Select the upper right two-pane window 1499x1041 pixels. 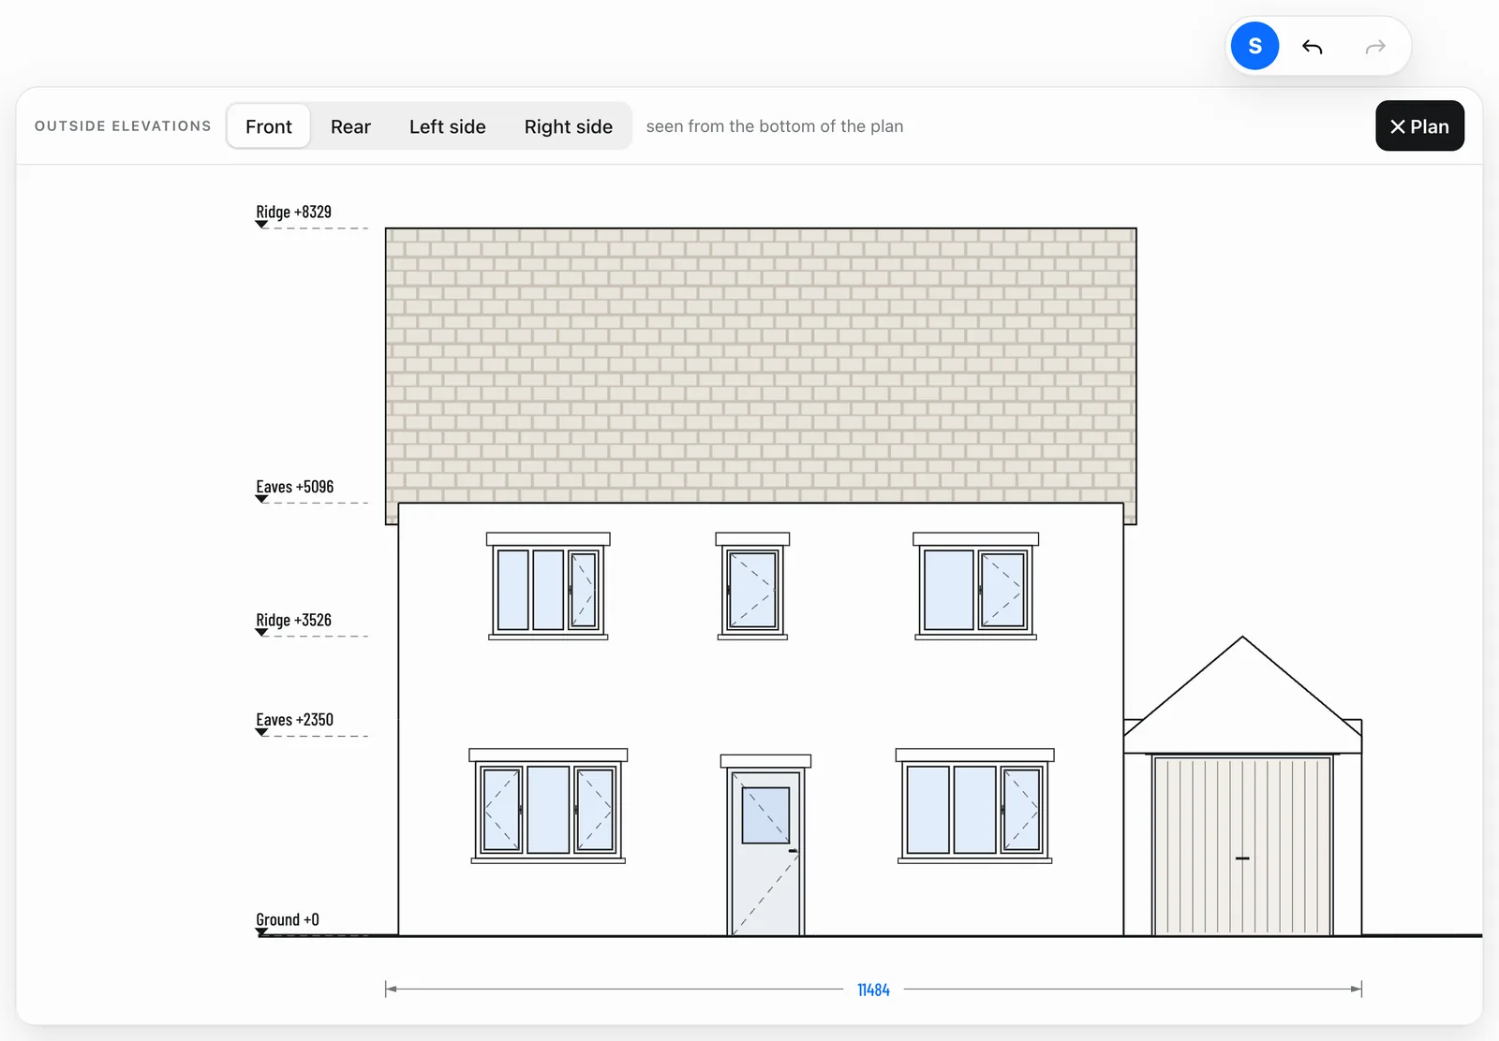(x=975, y=586)
